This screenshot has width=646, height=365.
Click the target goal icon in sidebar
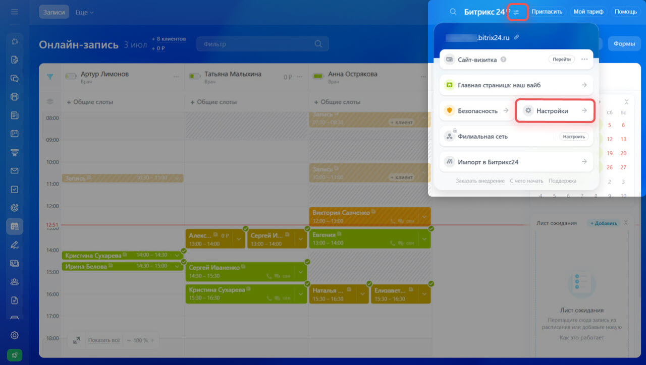[15, 208]
